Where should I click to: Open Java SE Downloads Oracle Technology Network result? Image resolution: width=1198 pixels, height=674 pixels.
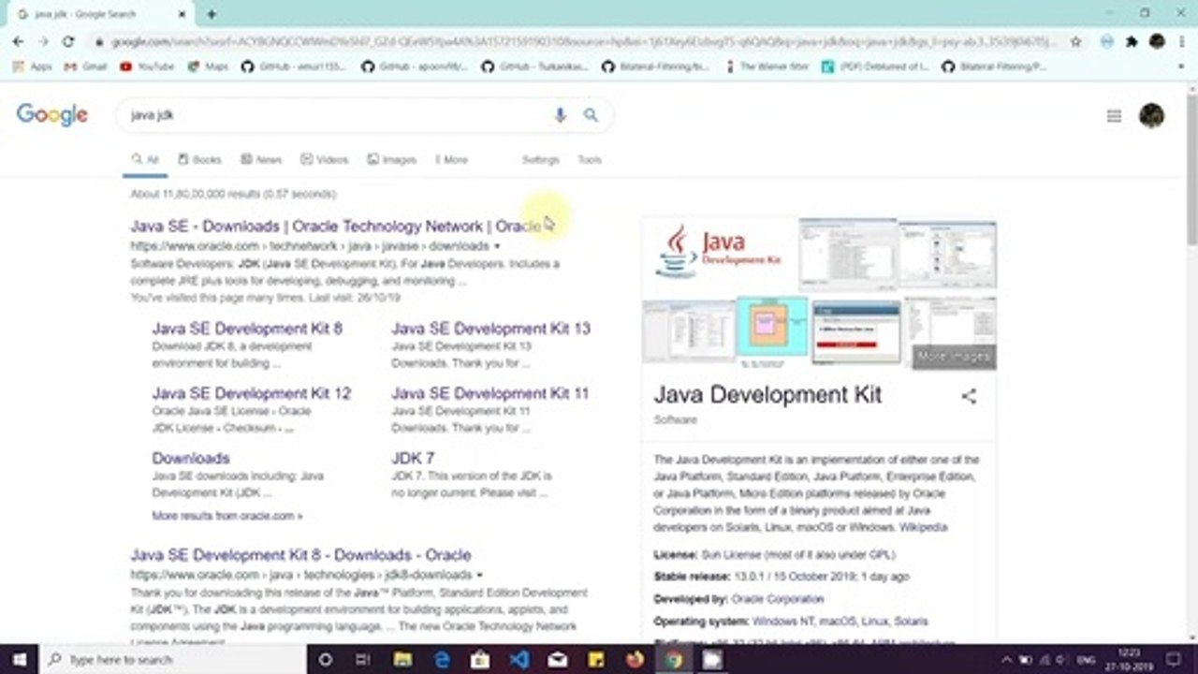pos(336,227)
